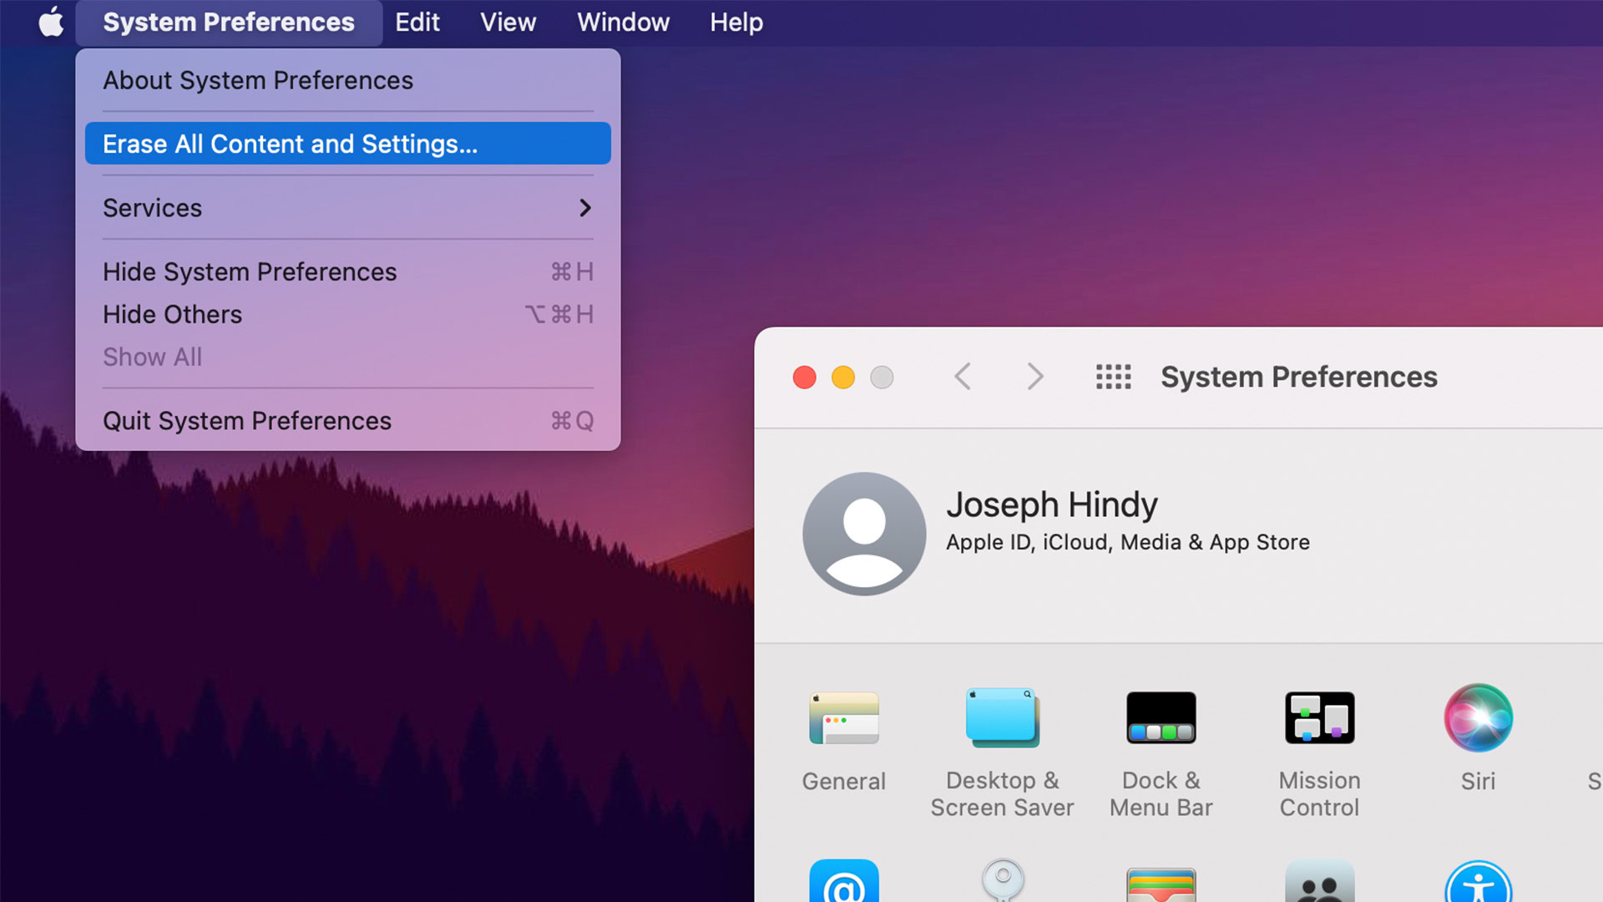1603x902 pixels.
Task: Click the grid view icon in toolbar
Action: coord(1112,377)
